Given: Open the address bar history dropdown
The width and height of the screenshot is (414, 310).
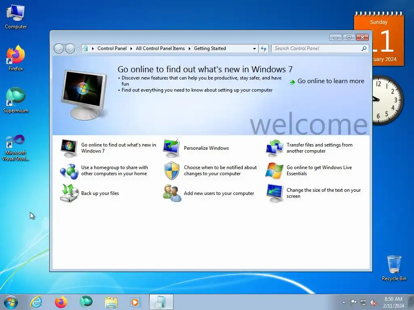Looking at the screenshot, I should pyautogui.click(x=254, y=49).
